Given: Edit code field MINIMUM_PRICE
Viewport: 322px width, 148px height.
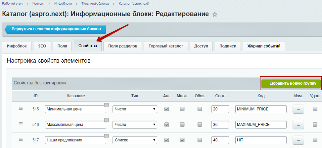Looking at the screenshot, I should tap(261, 109).
